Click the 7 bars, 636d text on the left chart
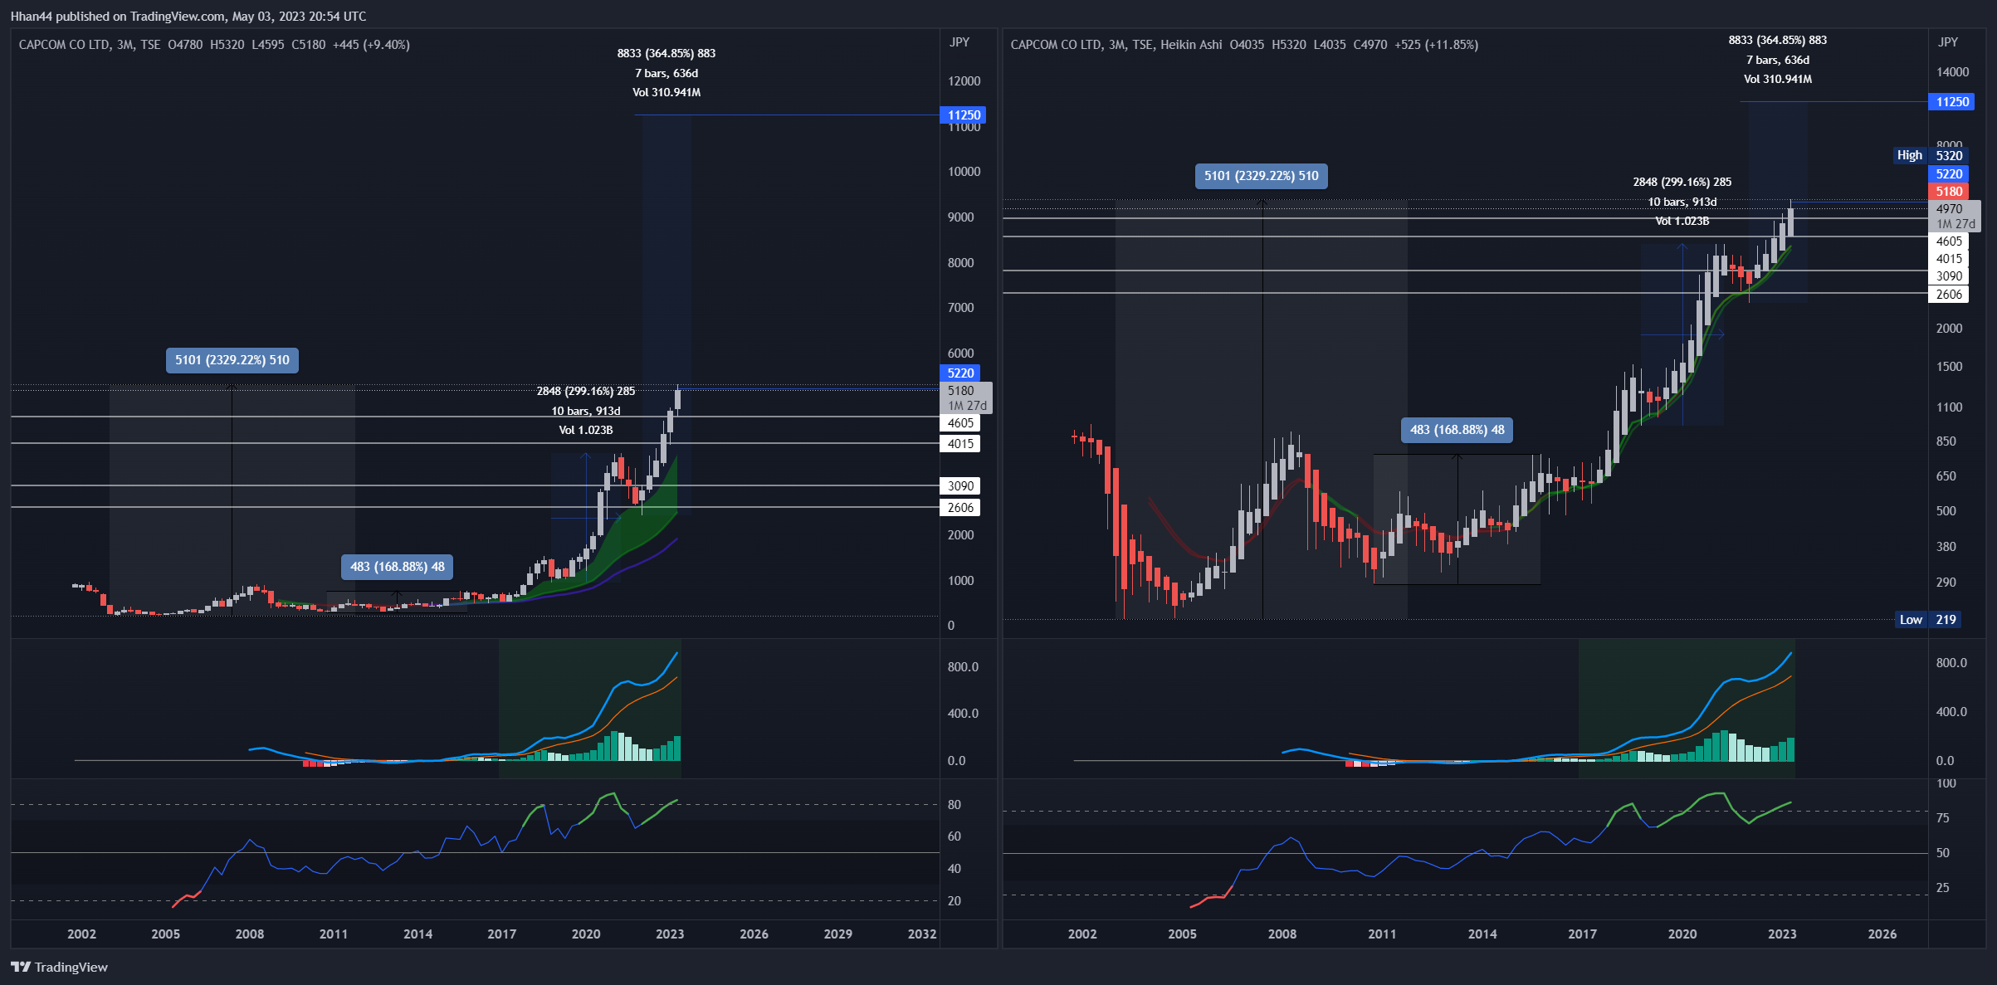This screenshot has width=1997, height=985. tap(666, 73)
